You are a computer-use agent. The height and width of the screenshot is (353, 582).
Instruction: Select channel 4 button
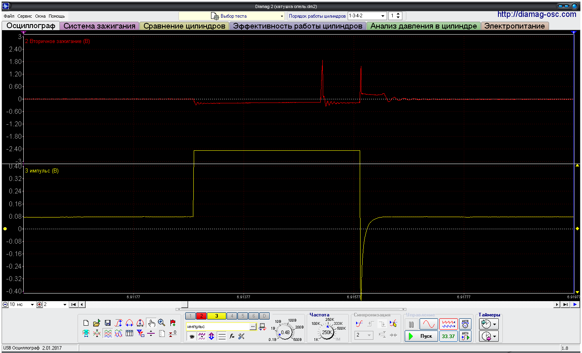click(x=232, y=316)
